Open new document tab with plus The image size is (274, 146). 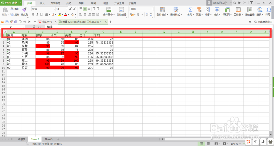click(x=110, y=22)
